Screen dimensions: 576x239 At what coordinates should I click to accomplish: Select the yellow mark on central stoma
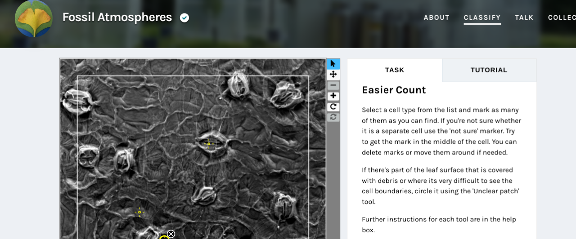coord(209,144)
